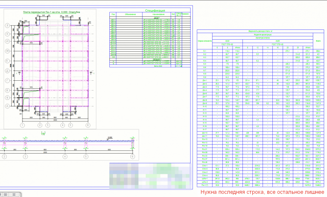Select the 'Марка элемента' column header

point(205,41)
